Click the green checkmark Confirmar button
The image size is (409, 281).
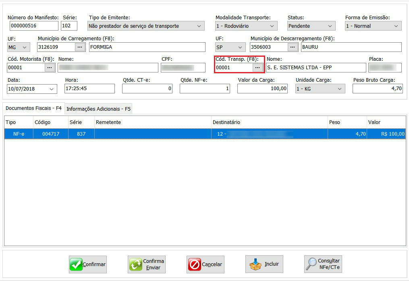click(x=87, y=264)
